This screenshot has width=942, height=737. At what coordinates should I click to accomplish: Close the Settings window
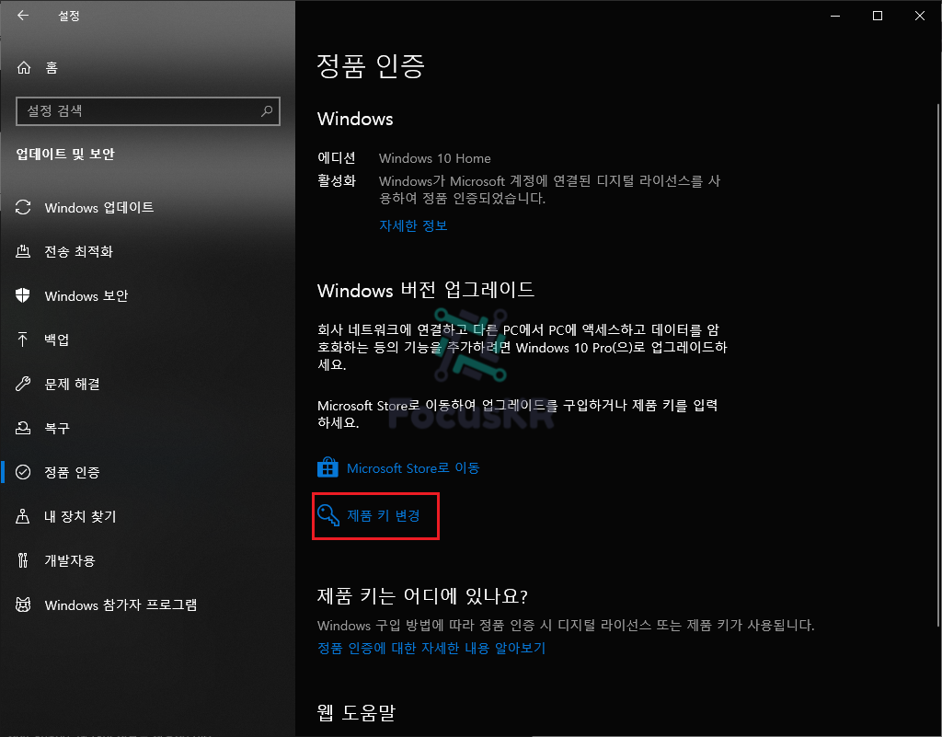[920, 17]
